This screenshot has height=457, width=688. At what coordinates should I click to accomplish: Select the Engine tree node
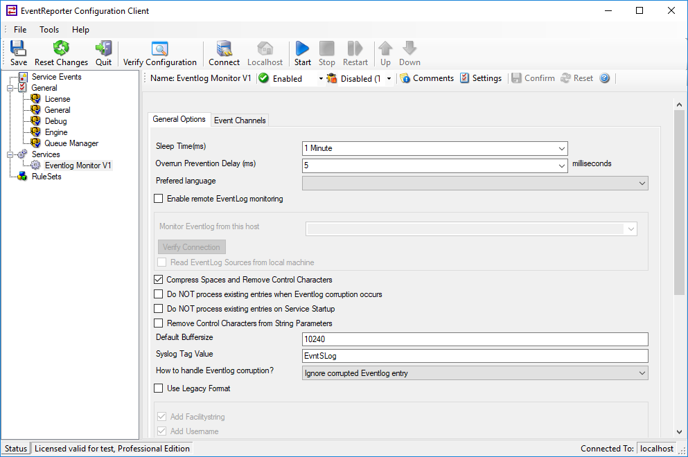(x=56, y=132)
